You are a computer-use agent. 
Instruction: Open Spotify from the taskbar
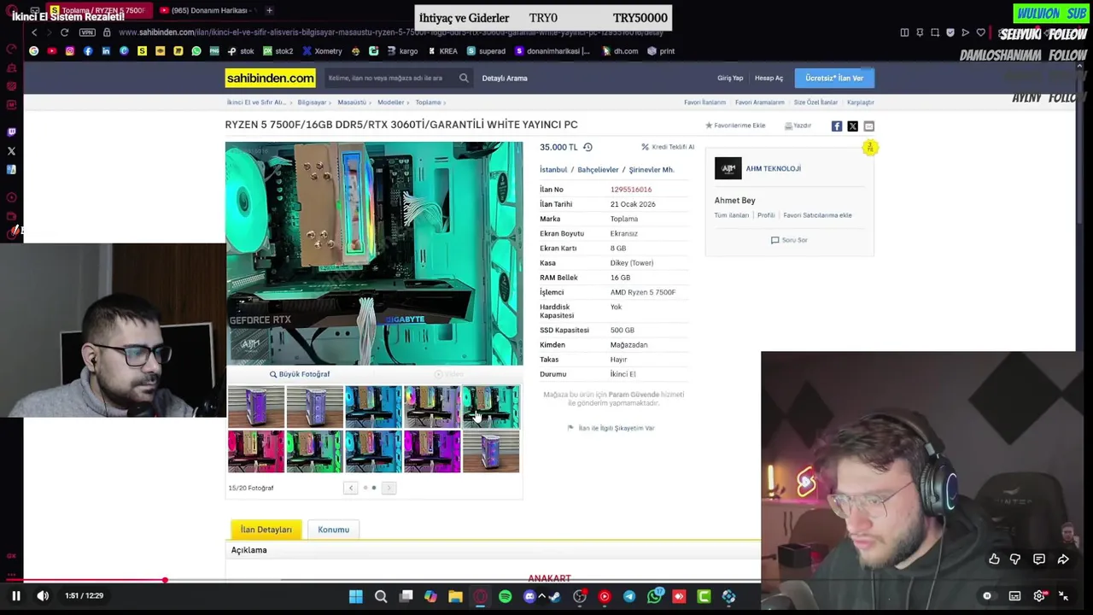505,596
